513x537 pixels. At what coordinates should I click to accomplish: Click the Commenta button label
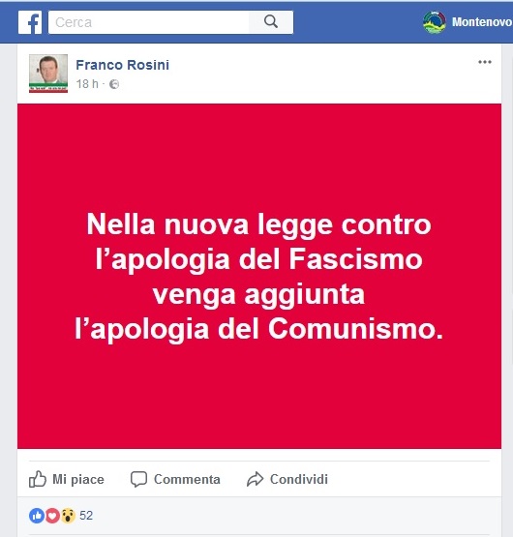187,479
